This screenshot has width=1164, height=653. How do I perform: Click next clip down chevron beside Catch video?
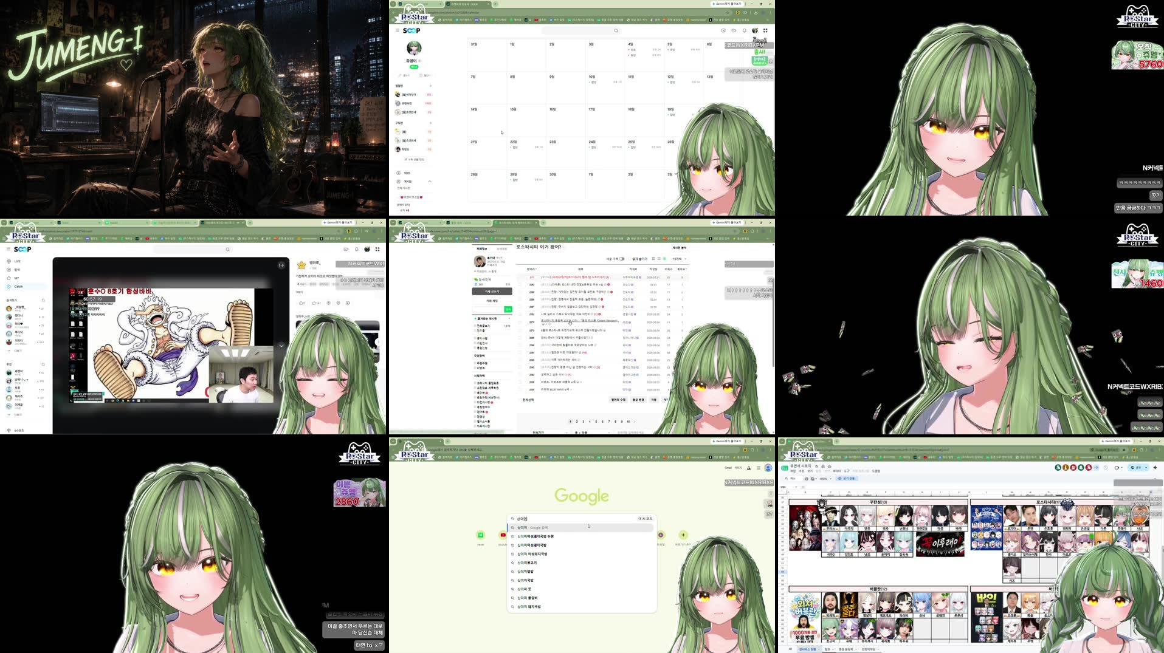coord(281,345)
